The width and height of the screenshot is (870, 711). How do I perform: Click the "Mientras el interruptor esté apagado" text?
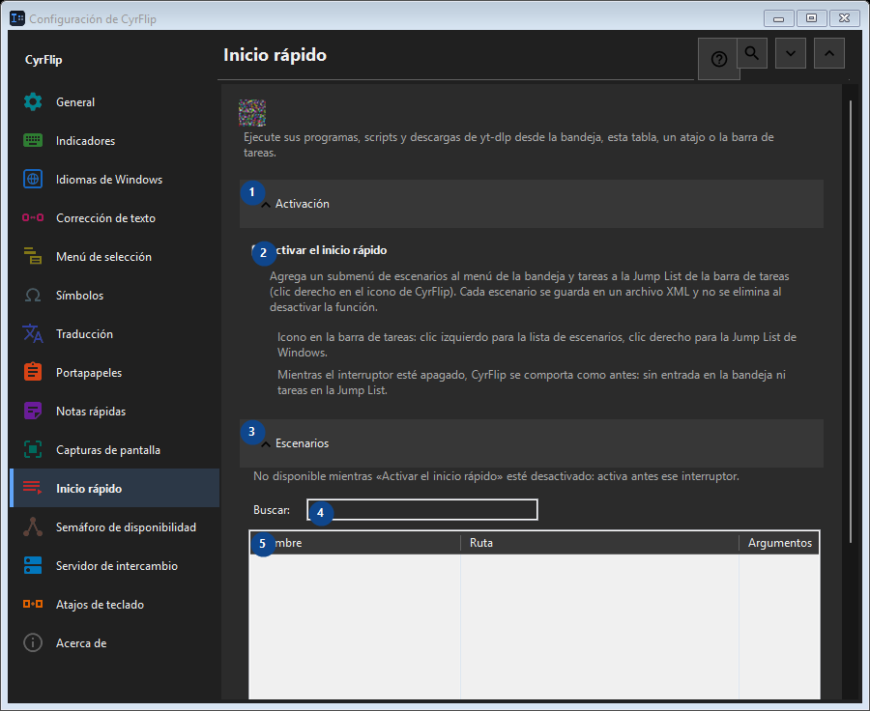pyautogui.click(x=532, y=383)
